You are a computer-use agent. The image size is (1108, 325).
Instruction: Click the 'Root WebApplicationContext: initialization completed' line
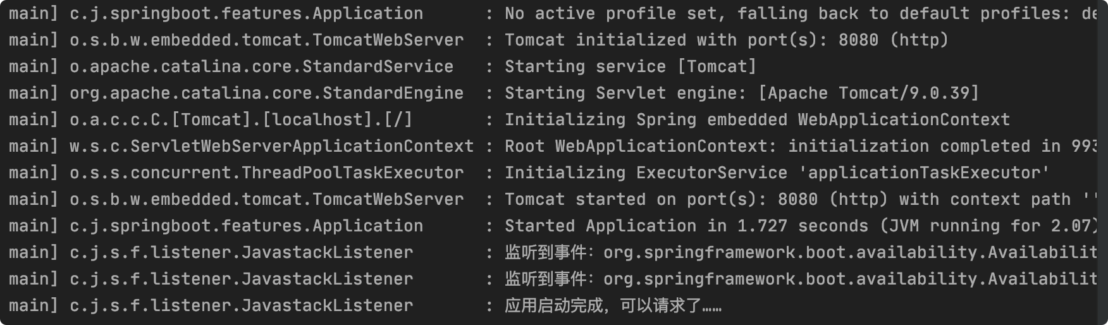point(806,146)
